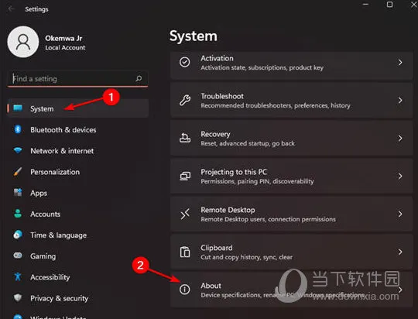Click the Gaming controller icon
The height and width of the screenshot is (319, 418).
(x=18, y=256)
